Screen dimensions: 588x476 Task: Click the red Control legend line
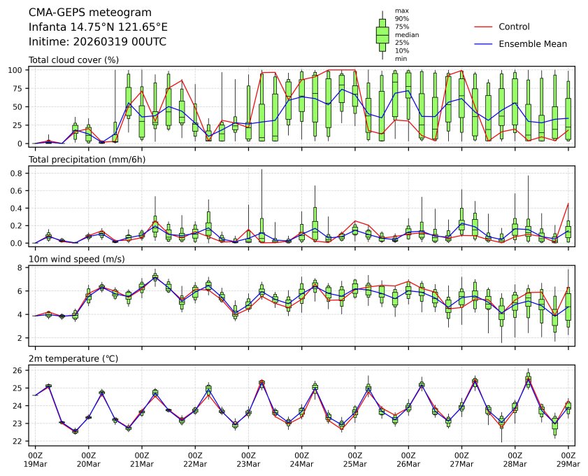click(x=484, y=27)
